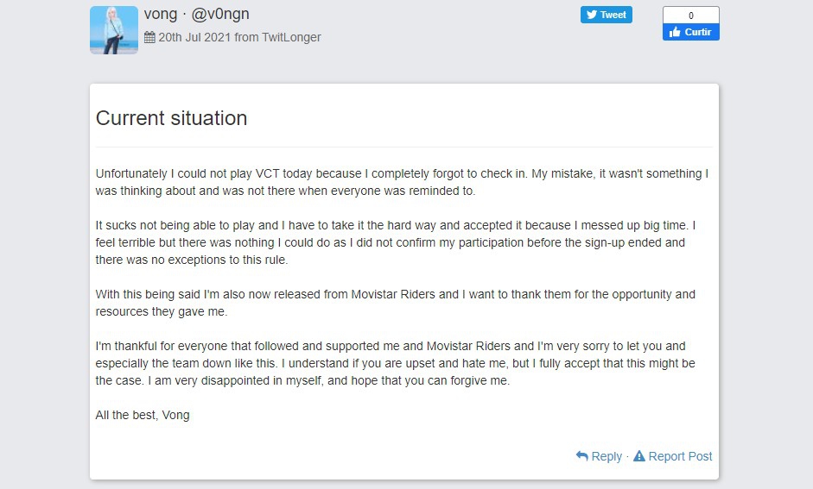This screenshot has height=489, width=813.
Task: Click the paragraph about forgetting VCT check-in
Action: tap(402, 182)
